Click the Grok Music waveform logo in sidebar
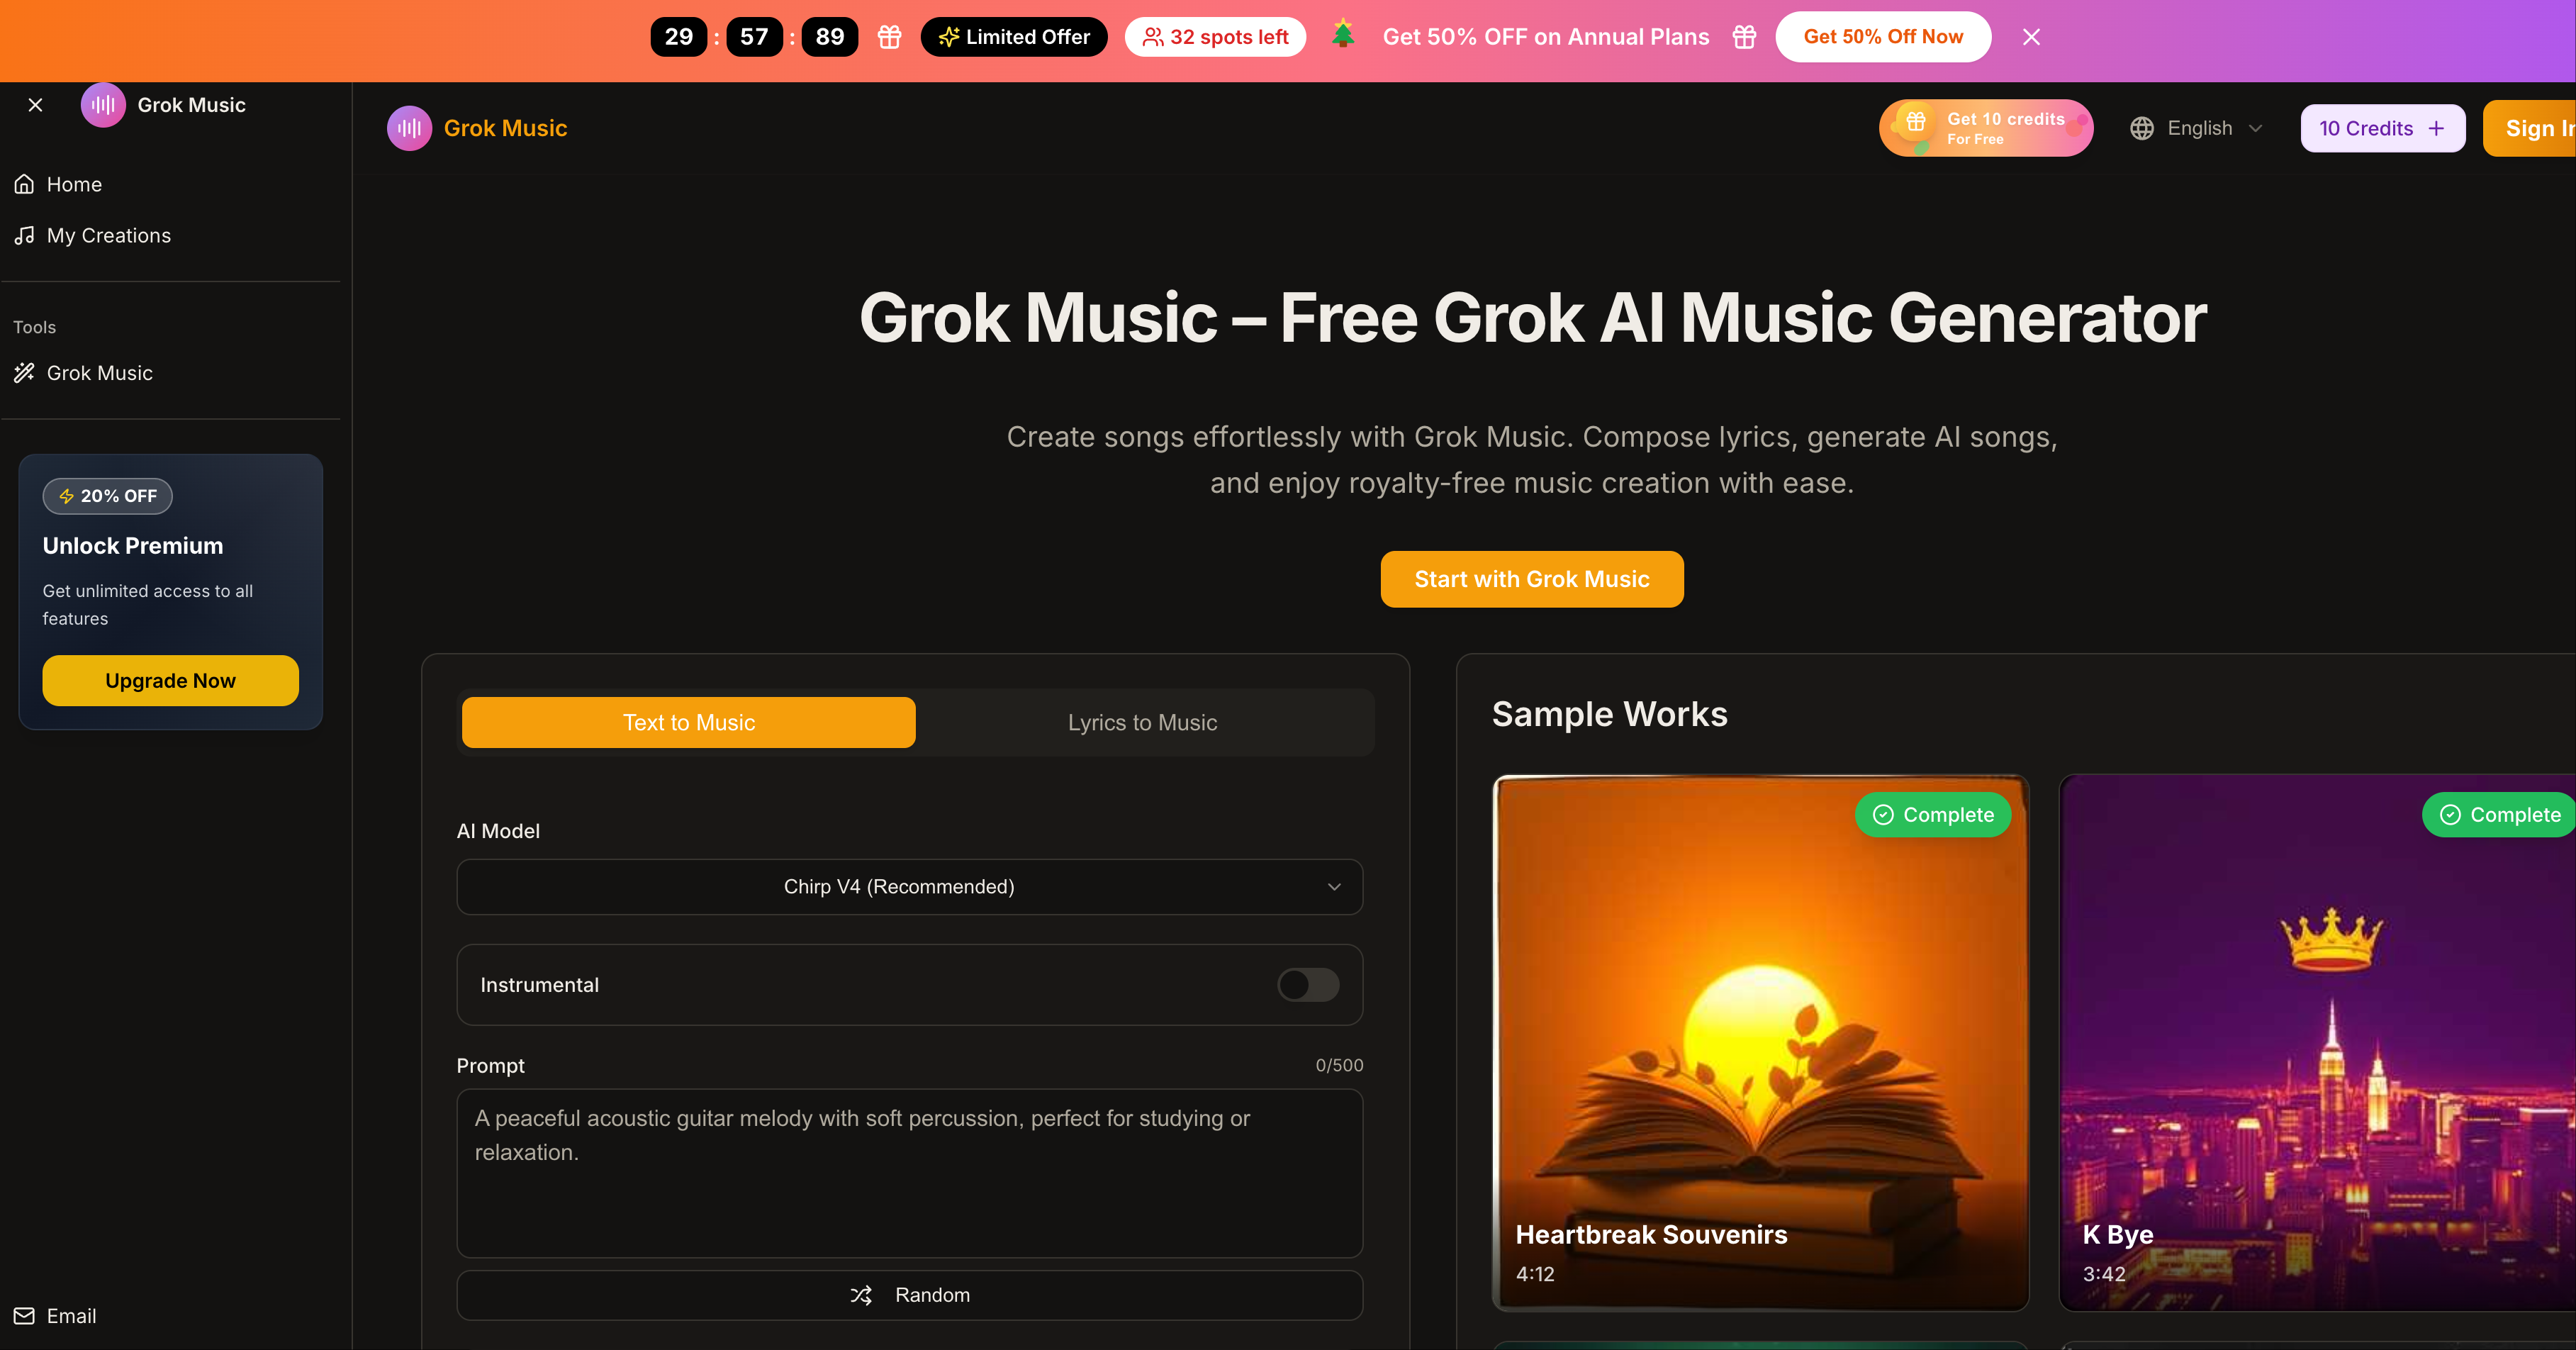Screen dimensions: 2576x1350 [103, 105]
